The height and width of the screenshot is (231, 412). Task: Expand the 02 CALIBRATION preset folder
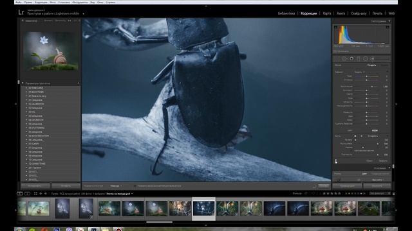click(26, 104)
